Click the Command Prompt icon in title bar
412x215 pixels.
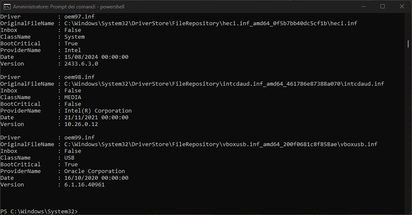(x=7, y=7)
